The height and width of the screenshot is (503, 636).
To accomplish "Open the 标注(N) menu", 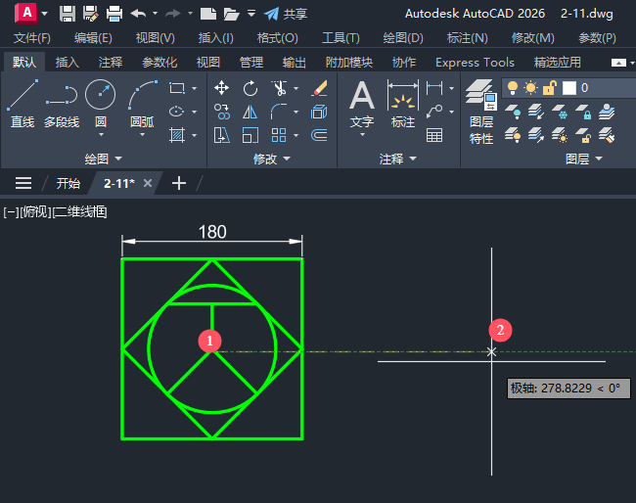I will point(467,38).
